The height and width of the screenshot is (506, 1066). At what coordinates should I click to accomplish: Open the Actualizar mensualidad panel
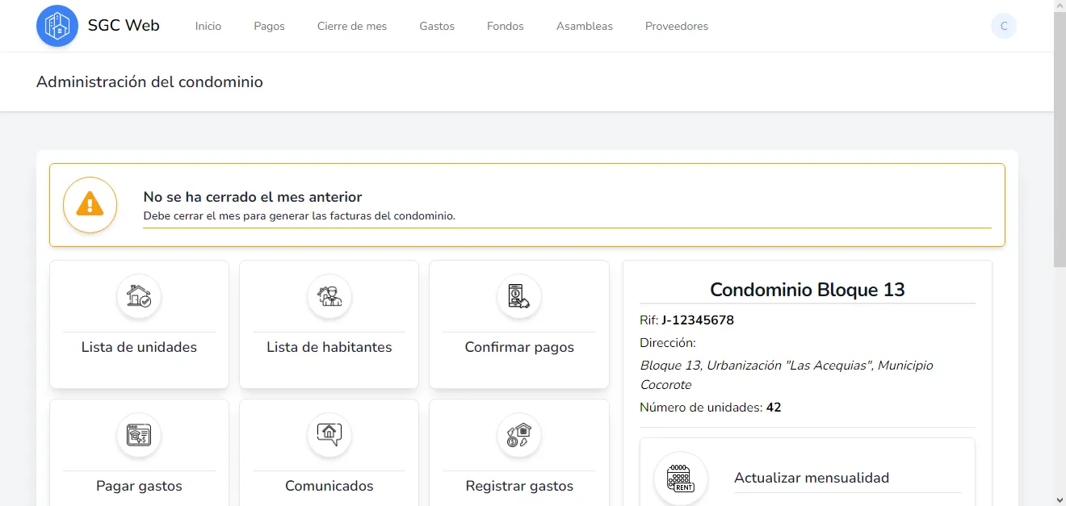pos(811,478)
